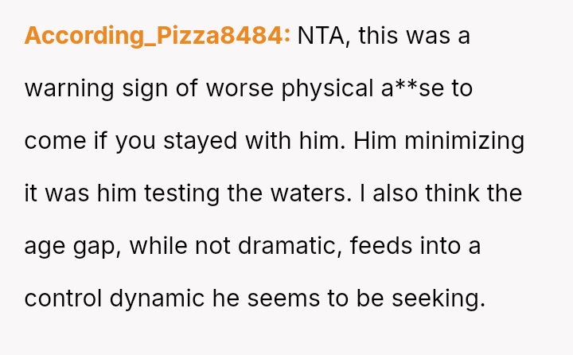Click the word "testing" in the comment

pyautogui.click(x=209, y=193)
